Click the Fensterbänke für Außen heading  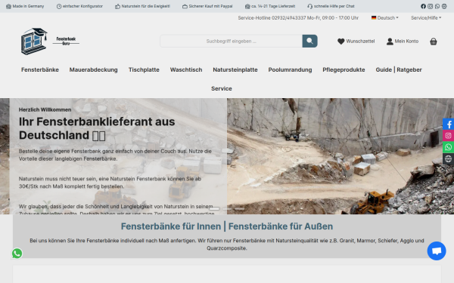pos(281,226)
